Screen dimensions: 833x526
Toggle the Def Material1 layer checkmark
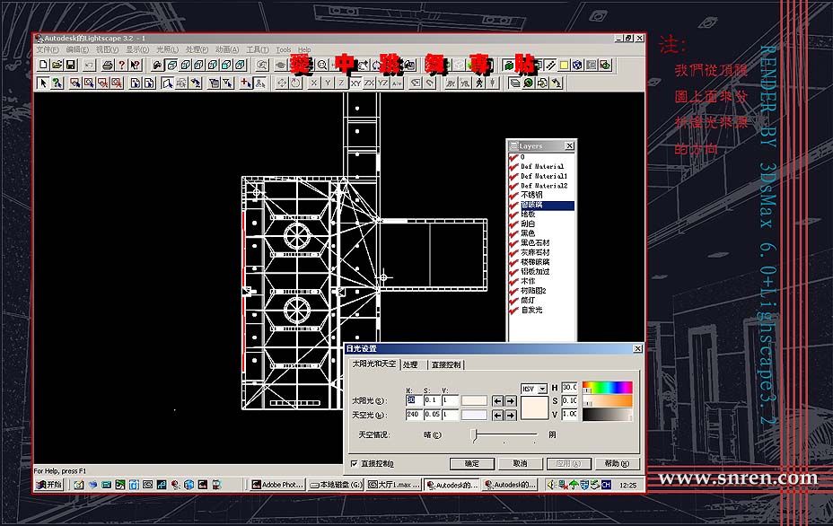513,176
